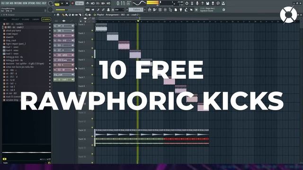Open the VIEW menu

click(x=25, y=3)
